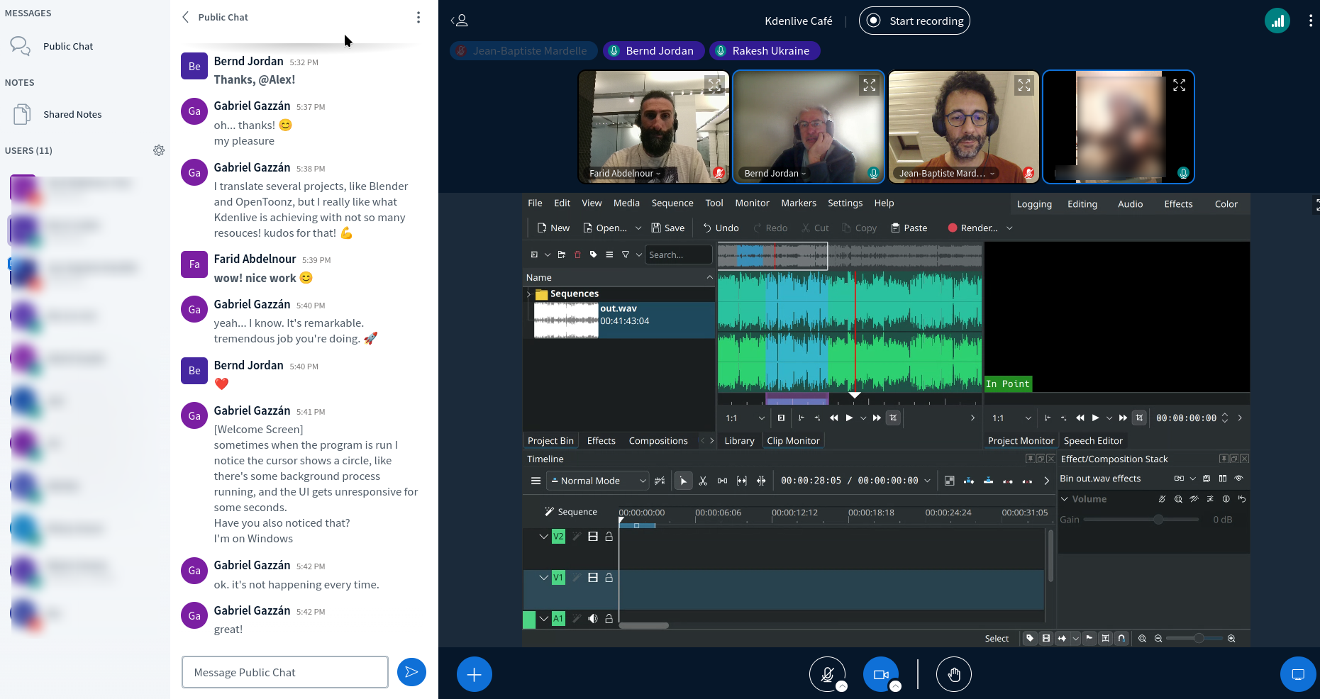Open chat options three-dot menu
Screen dimensions: 1320x699
tap(418, 17)
